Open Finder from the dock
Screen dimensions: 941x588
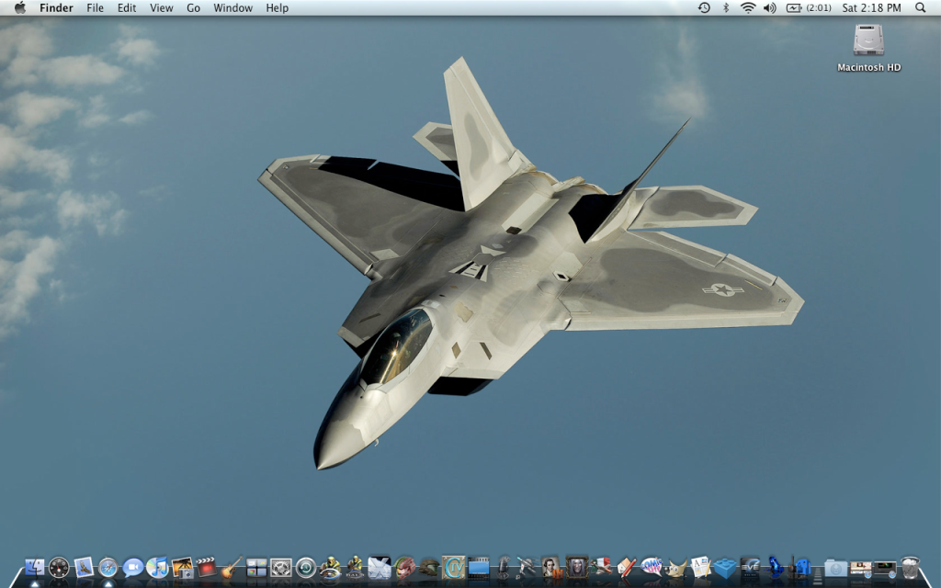coord(34,568)
